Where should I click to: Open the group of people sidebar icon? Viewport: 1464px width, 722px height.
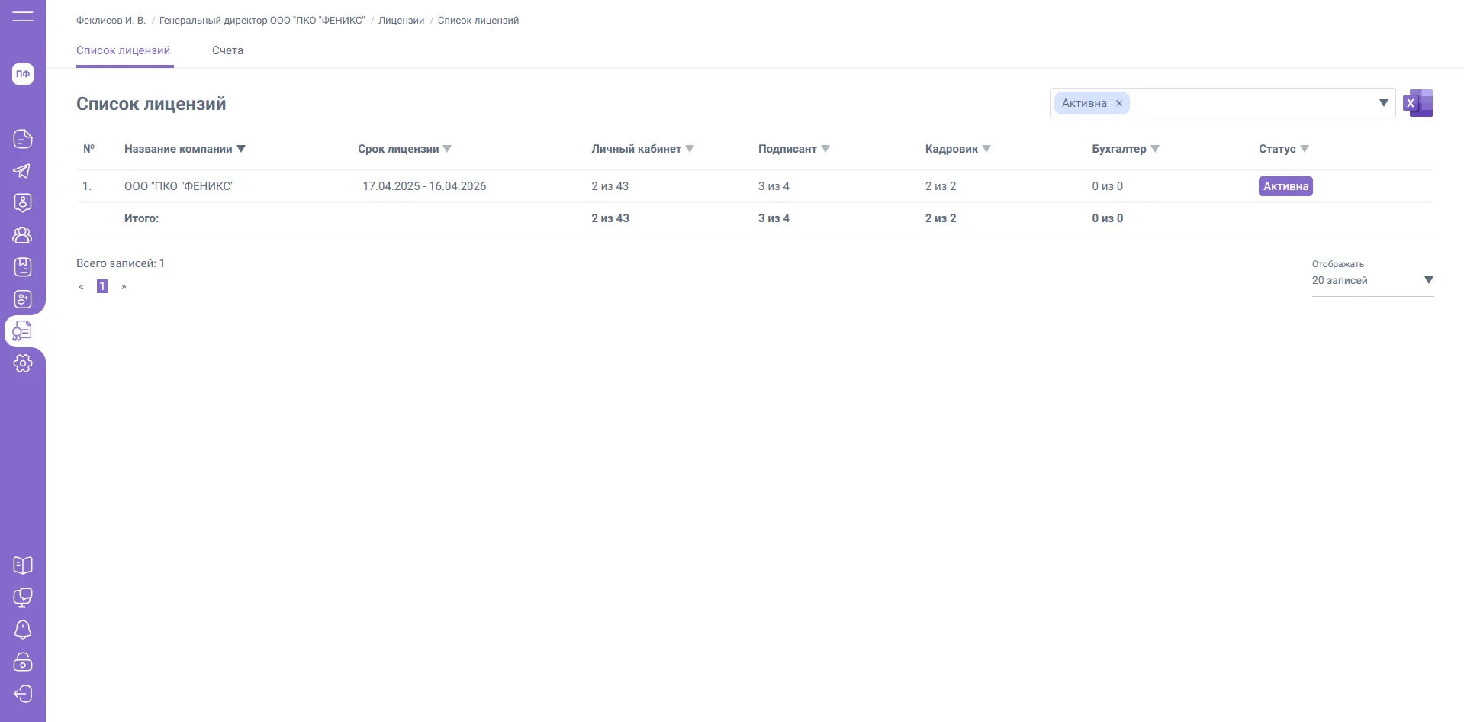point(23,235)
